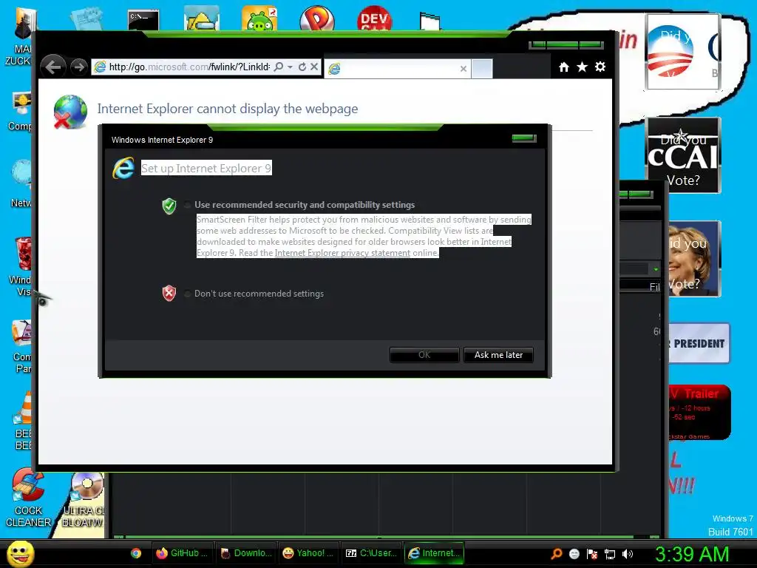Screen dimensions: 757x568
Task: Click the red Trailer countdown gadget
Action: tap(699, 413)
